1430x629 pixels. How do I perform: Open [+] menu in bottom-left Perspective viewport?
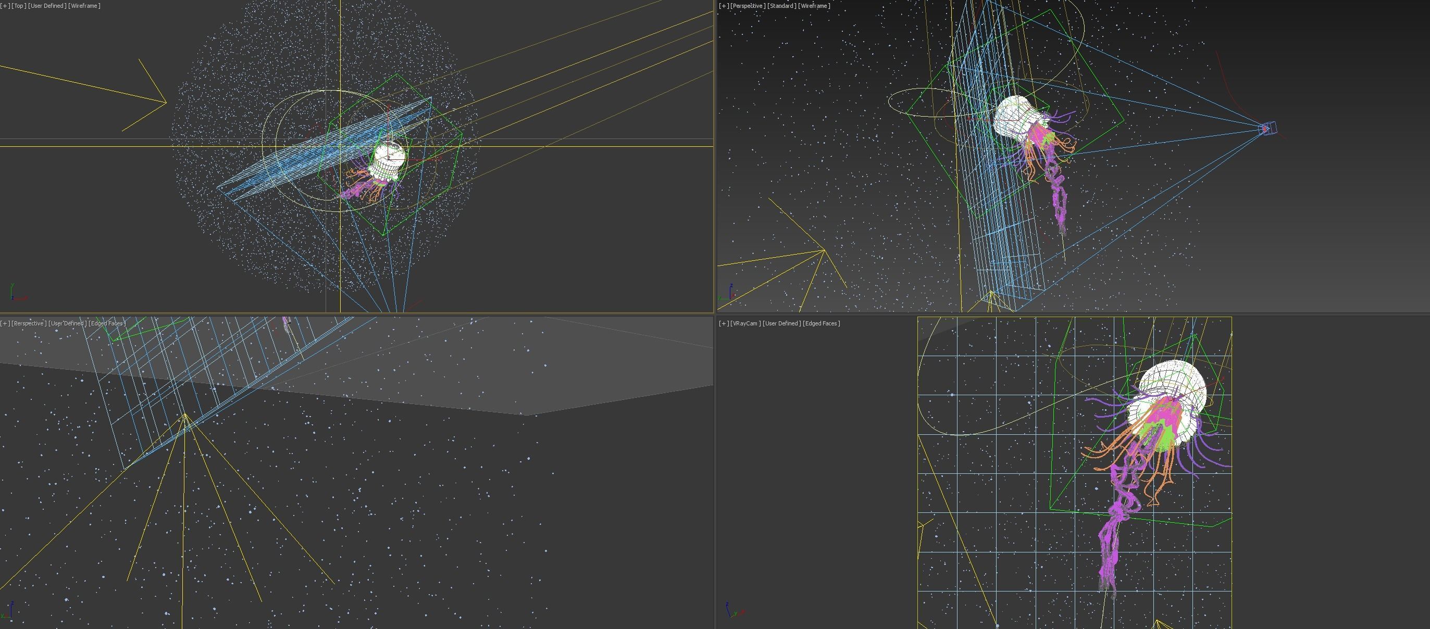tap(5, 323)
